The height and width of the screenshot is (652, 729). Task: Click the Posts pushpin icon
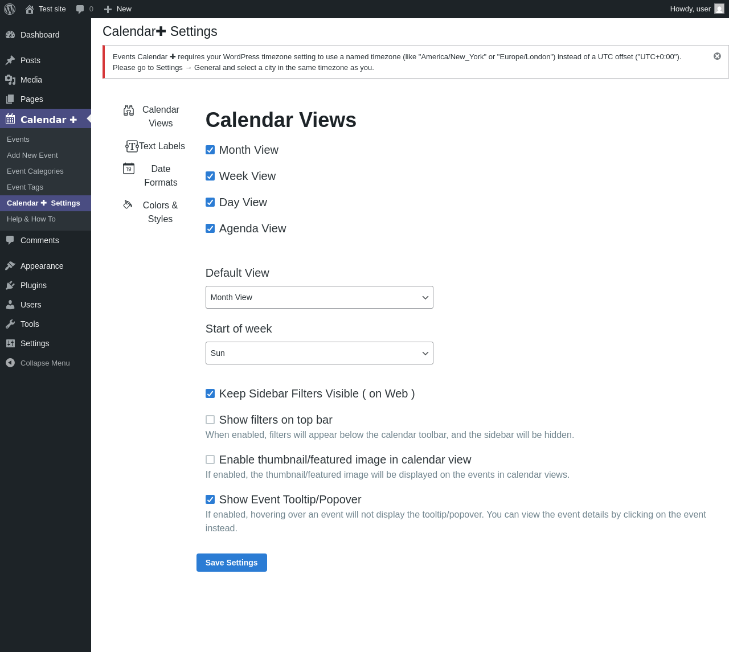coord(10,60)
